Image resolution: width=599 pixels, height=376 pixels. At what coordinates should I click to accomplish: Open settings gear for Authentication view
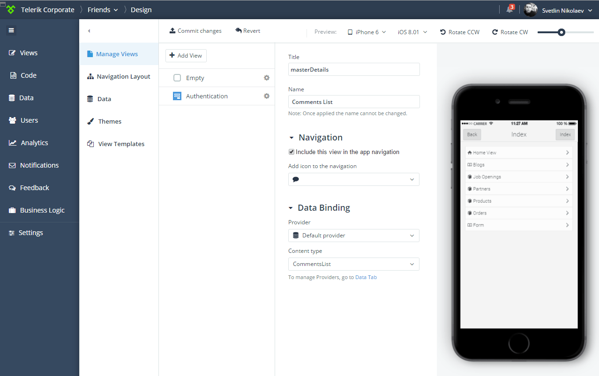[267, 96]
